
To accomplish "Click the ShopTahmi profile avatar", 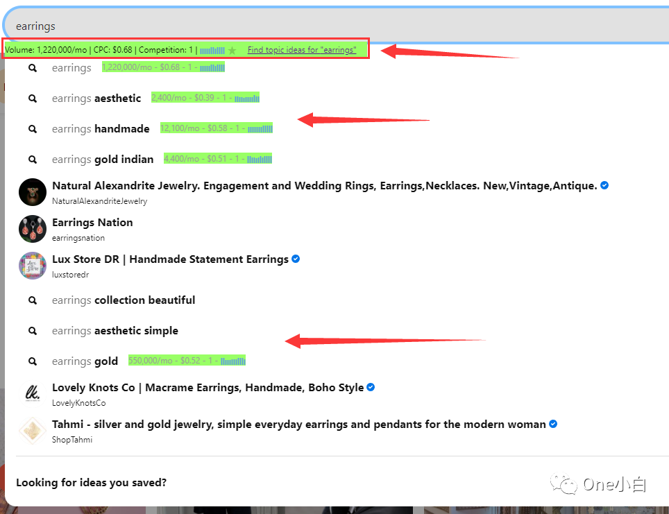I will coord(33,430).
